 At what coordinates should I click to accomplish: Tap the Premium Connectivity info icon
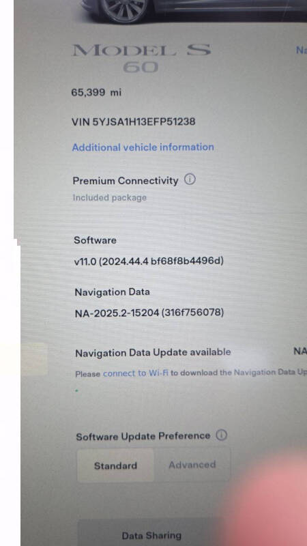[x=190, y=179]
